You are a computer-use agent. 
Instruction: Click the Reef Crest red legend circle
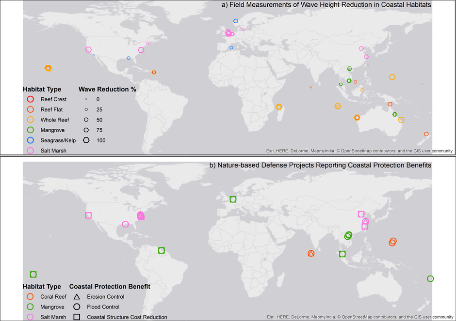pos(30,99)
